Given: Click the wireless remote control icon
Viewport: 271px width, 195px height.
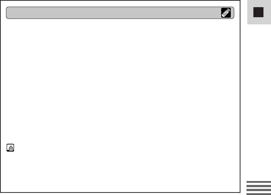Looking at the screenshot, I should click(x=226, y=13).
